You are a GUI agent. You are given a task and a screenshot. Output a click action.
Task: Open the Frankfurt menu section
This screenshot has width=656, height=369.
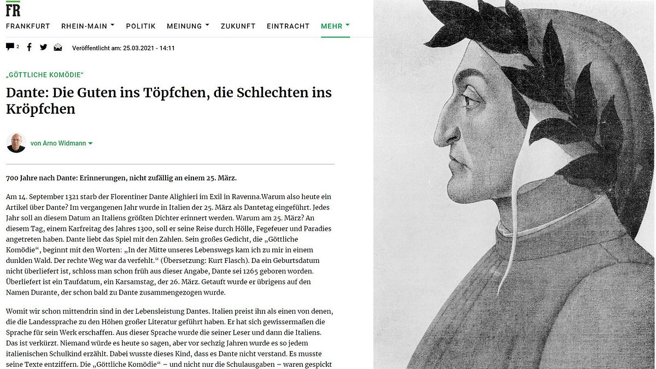click(28, 26)
